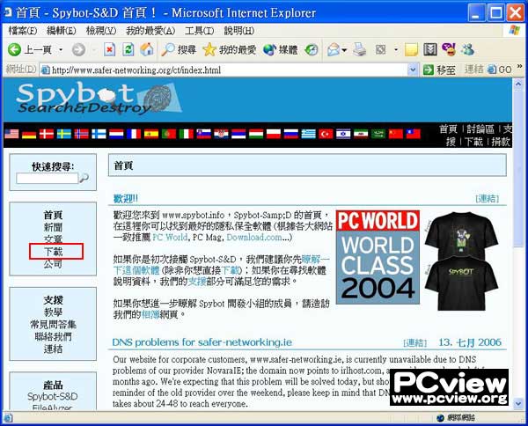The width and height of the screenshot is (528, 426).
Task: Open 捐款 in the top navigation
Action: click(501, 142)
